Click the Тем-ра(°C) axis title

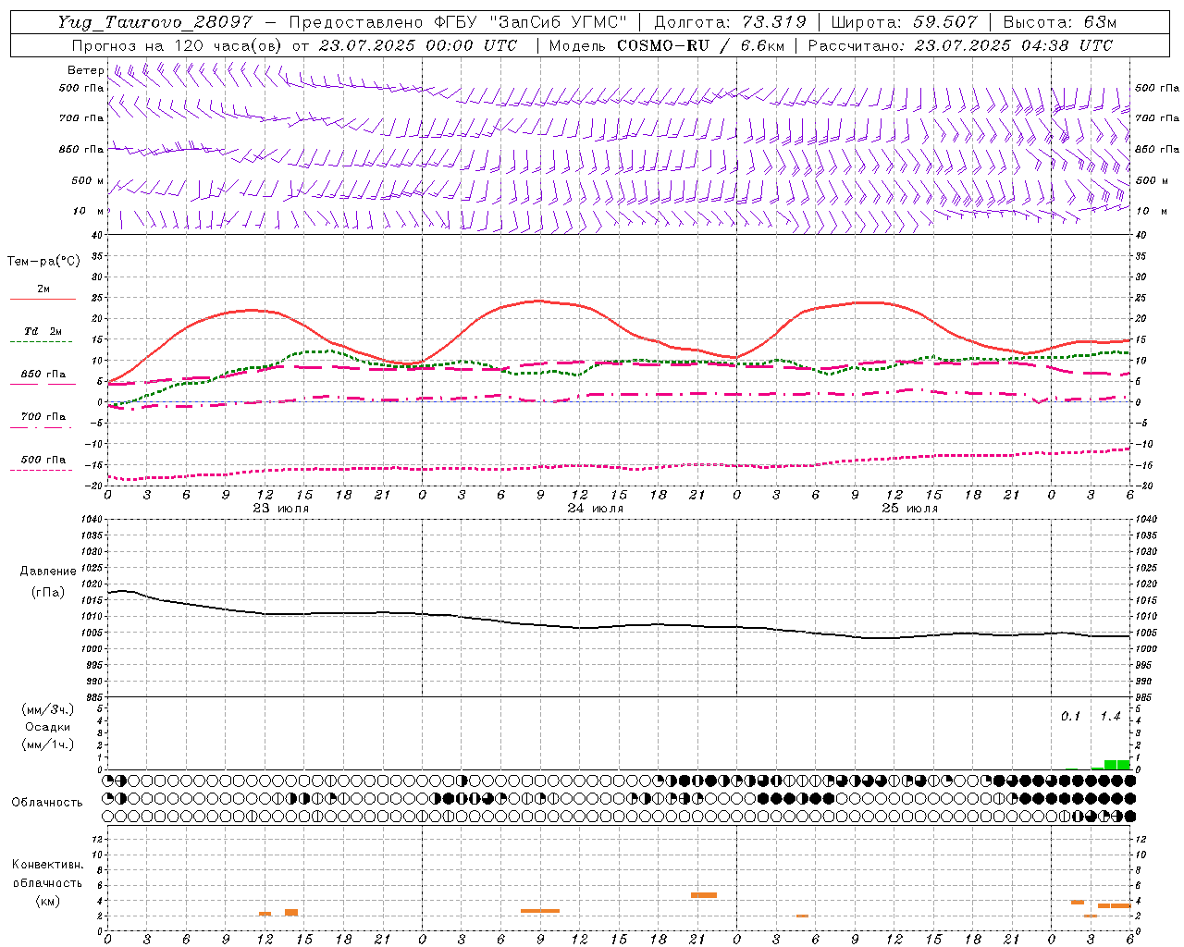(43, 262)
